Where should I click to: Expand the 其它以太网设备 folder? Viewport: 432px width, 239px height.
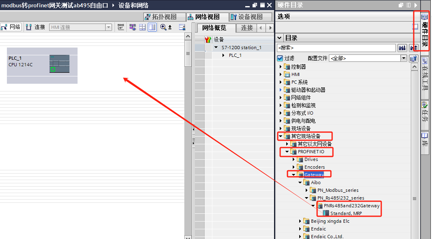pyautogui.click(x=287, y=144)
